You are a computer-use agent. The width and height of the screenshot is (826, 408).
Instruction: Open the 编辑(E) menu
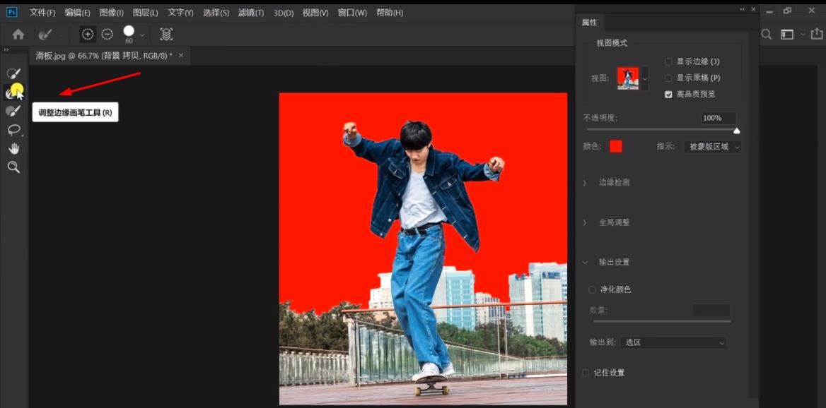coord(77,12)
